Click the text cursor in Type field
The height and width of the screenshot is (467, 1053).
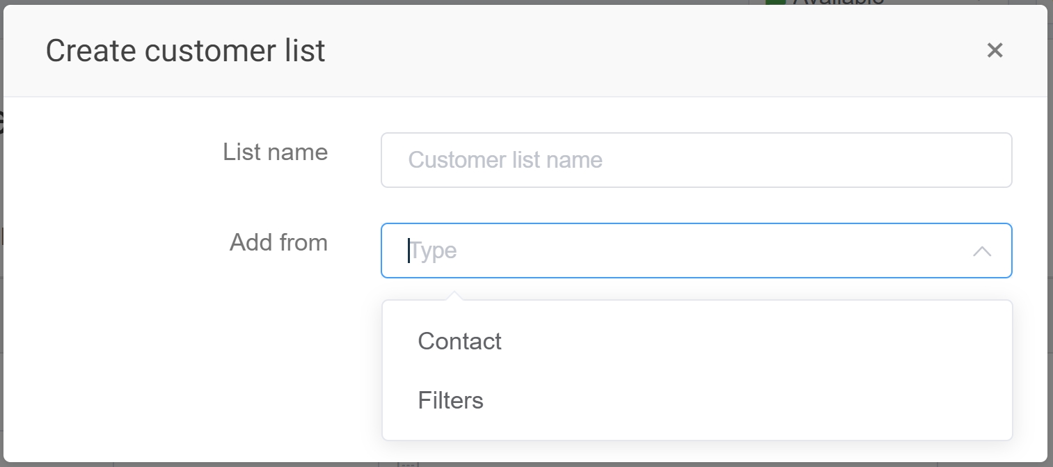(409, 251)
